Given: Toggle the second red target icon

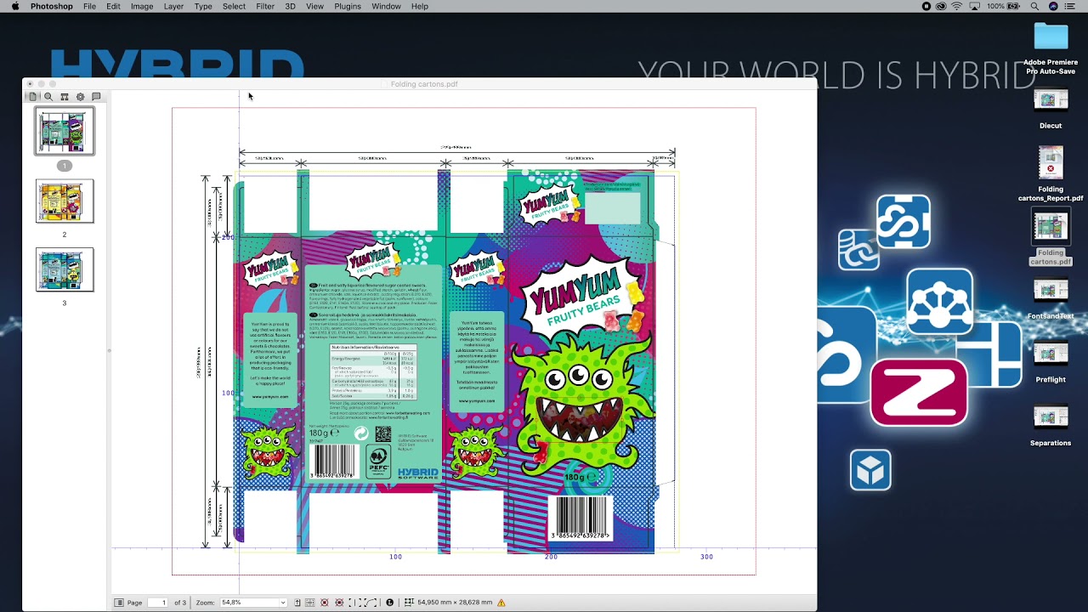Looking at the screenshot, I should [x=339, y=603].
